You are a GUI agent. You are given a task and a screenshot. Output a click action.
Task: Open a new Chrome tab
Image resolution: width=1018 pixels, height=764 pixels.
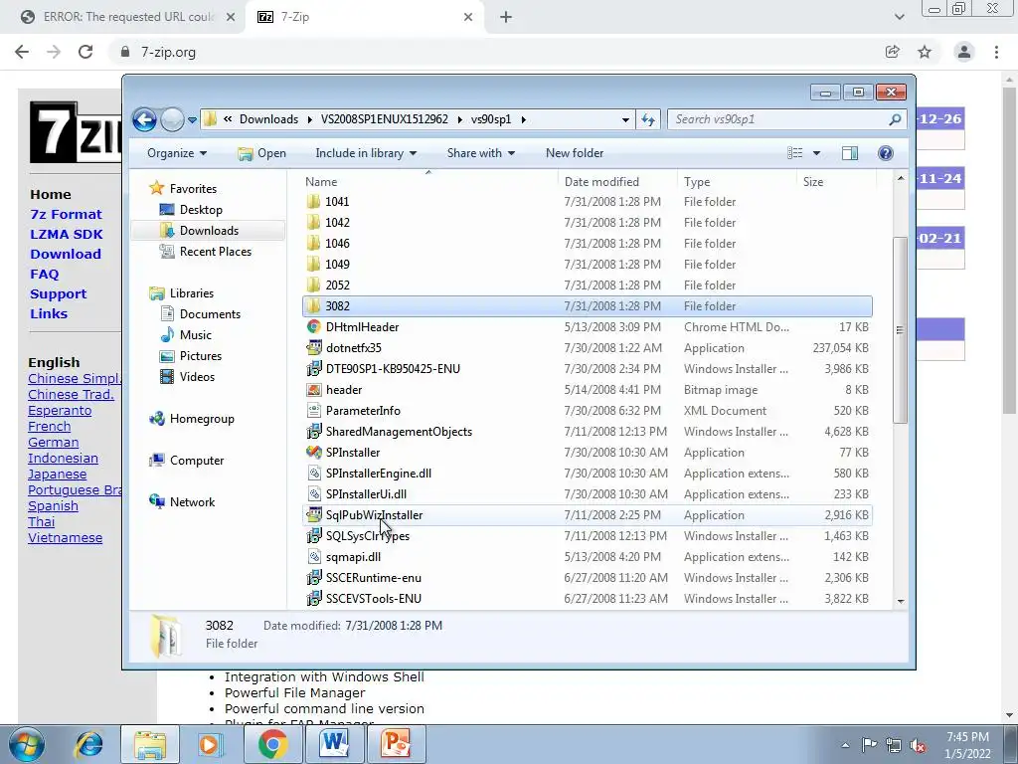(506, 17)
